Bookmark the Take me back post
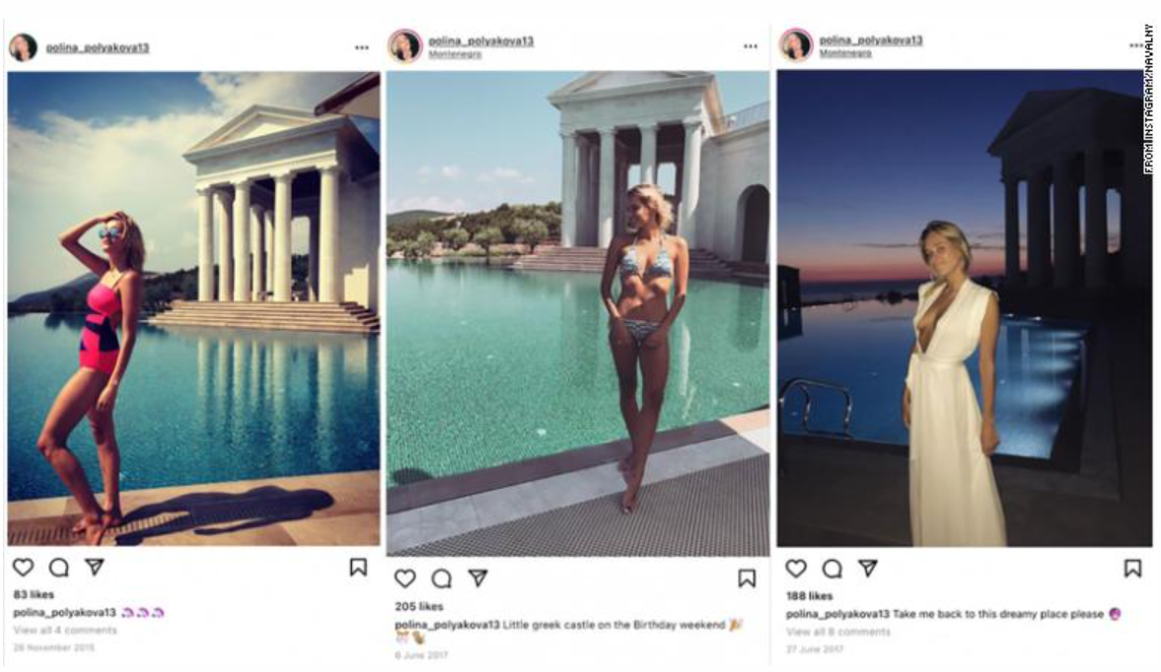The image size is (1161, 672). pyautogui.click(x=1132, y=568)
